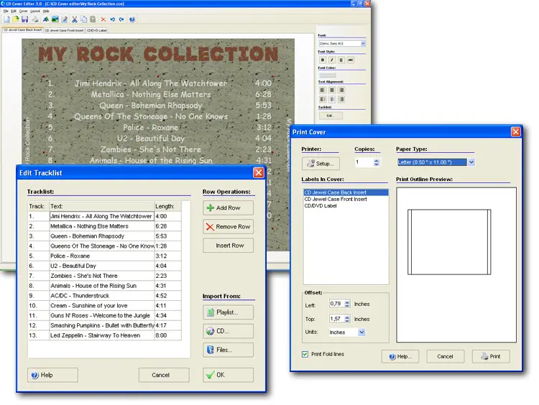
Task: Click the Print icon in the toolbar
Action: click(x=36, y=19)
